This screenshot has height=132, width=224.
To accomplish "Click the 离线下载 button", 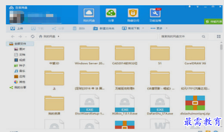I will tap(131, 28).
